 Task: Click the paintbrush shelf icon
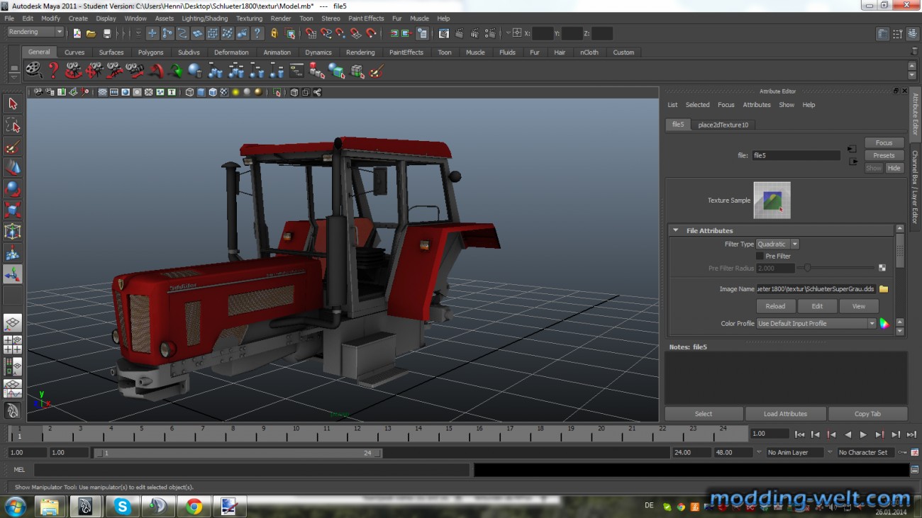tap(377, 70)
